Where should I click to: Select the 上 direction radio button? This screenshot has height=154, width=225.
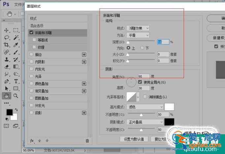tap(128, 48)
